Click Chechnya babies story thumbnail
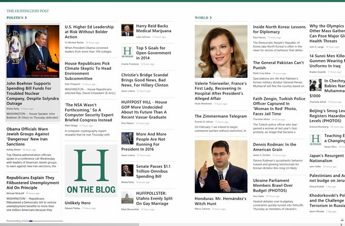 click(x=315, y=85)
